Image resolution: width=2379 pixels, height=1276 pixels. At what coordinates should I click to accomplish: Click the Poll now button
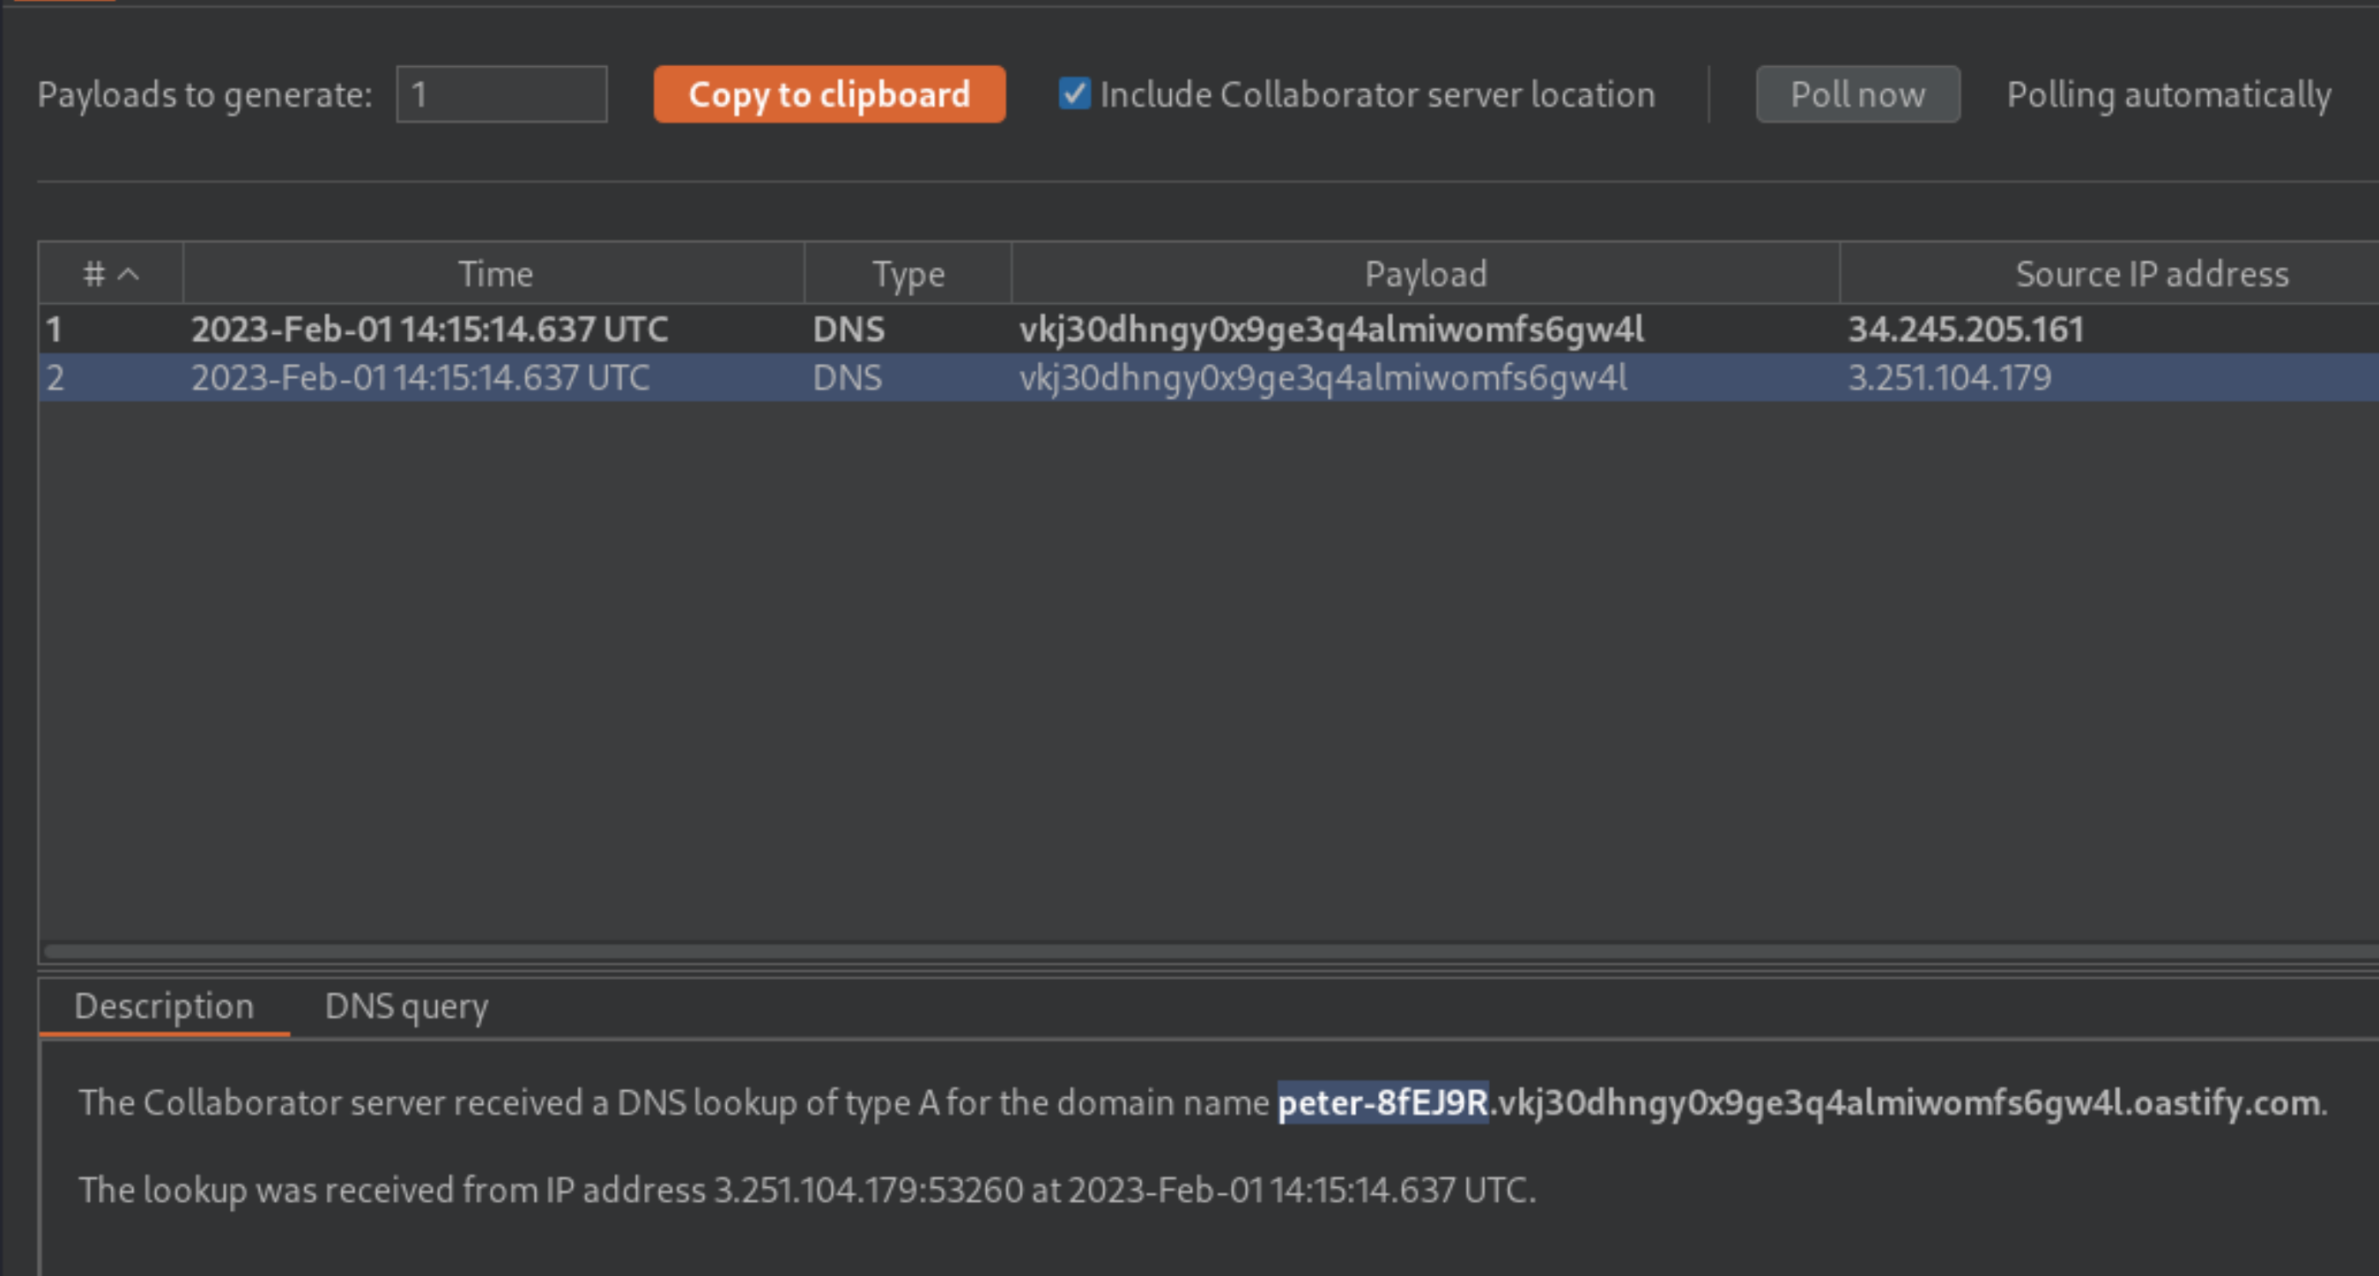pyautogui.click(x=1857, y=94)
